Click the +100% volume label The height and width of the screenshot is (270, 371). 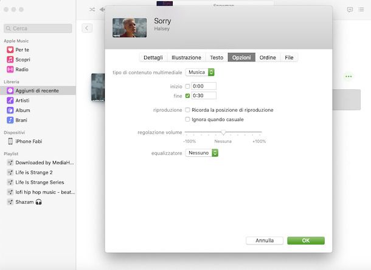[259, 141]
